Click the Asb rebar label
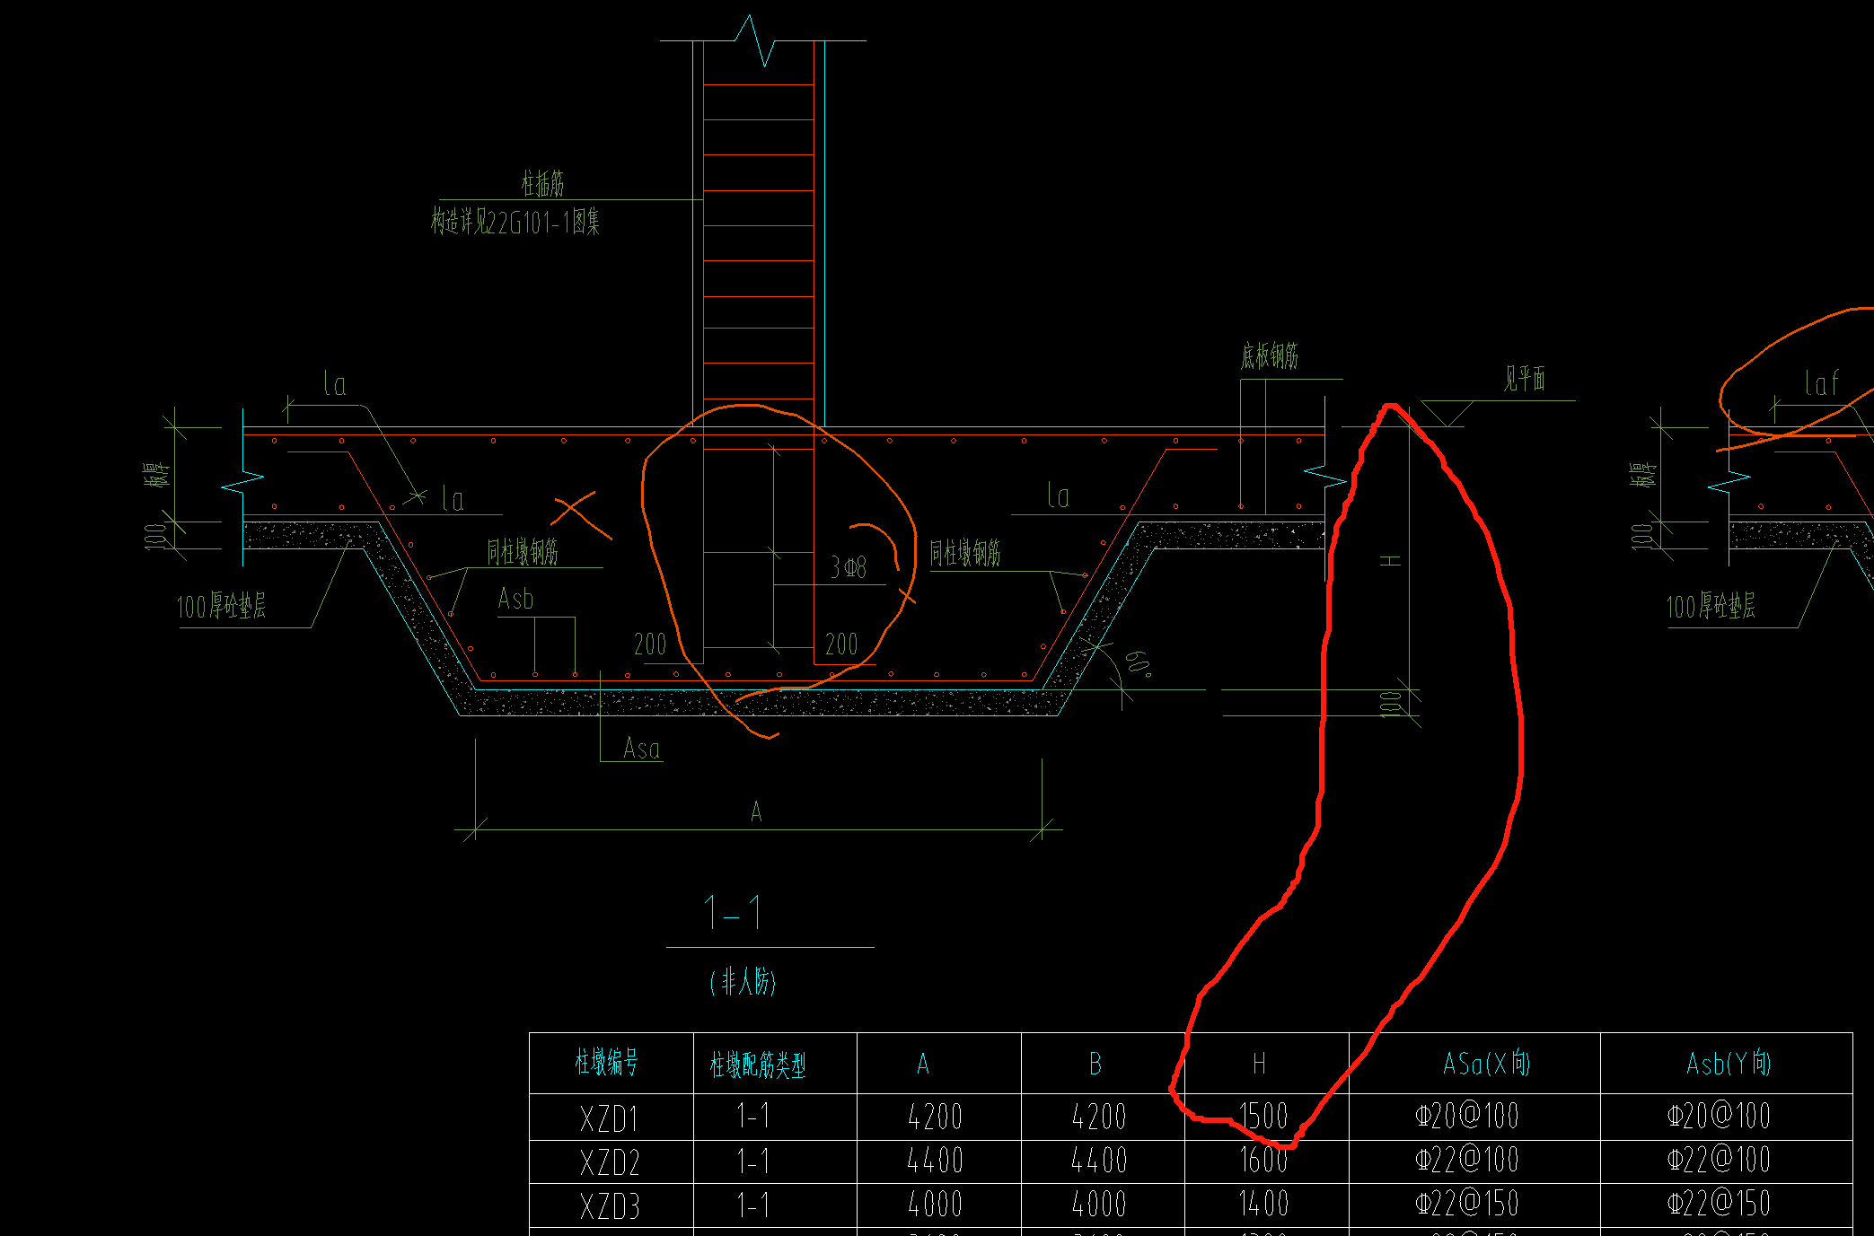 tap(515, 599)
